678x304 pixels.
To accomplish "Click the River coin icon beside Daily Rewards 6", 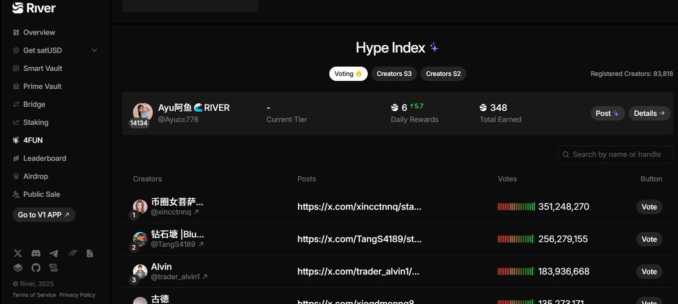I will click(395, 107).
